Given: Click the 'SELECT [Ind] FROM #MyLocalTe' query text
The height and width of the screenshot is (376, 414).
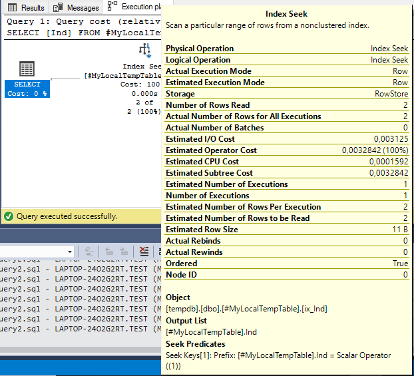Looking at the screenshot, I should click(83, 33).
